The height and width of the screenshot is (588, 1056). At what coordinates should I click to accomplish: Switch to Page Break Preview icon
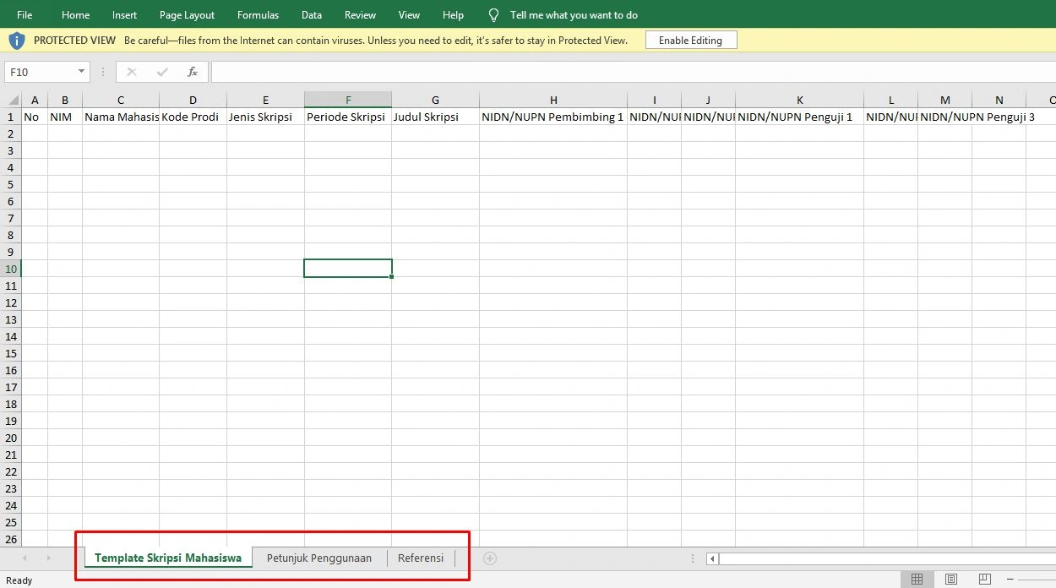pos(984,579)
